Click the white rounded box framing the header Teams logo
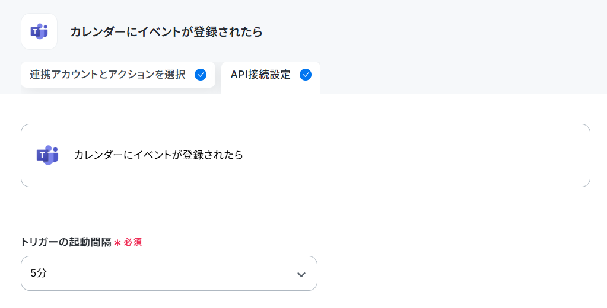607x308 pixels. pos(39,31)
